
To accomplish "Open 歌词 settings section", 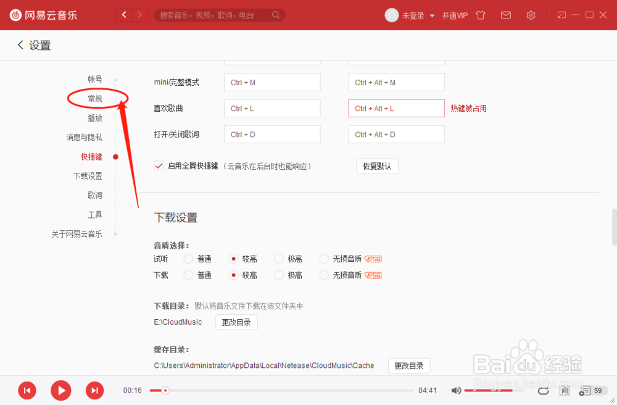I will pyautogui.click(x=95, y=195).
